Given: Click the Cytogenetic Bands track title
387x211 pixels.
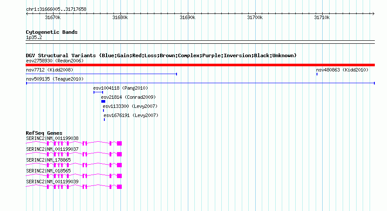Looking at the screenshot, I should 52,32.
